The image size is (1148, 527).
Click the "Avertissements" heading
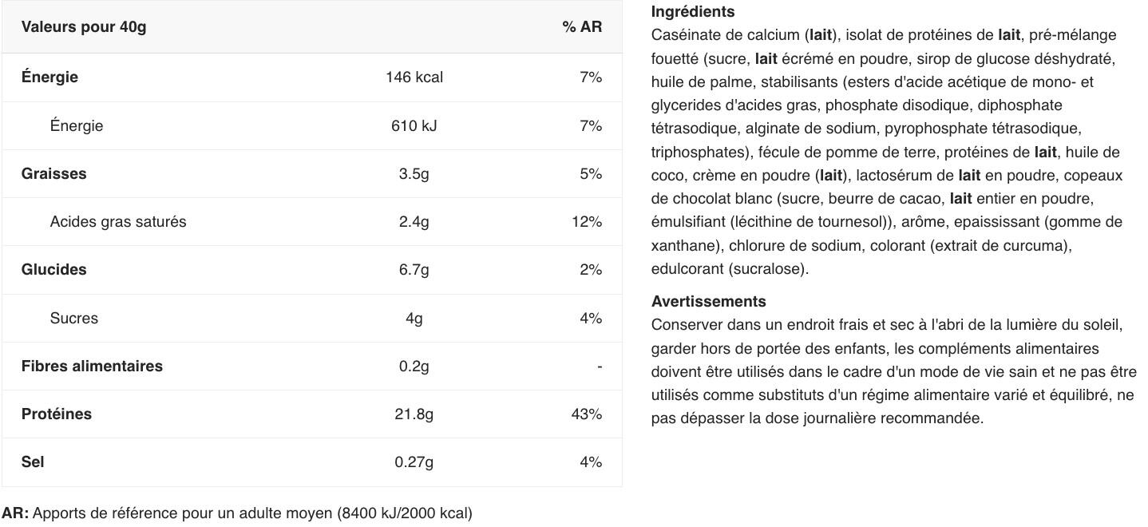[708, 302]
